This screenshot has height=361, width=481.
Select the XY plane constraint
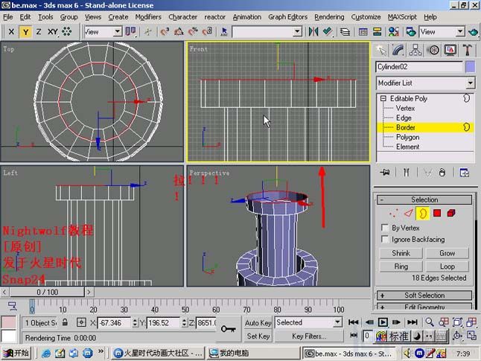pyautogui.click(x=53, y=31)
